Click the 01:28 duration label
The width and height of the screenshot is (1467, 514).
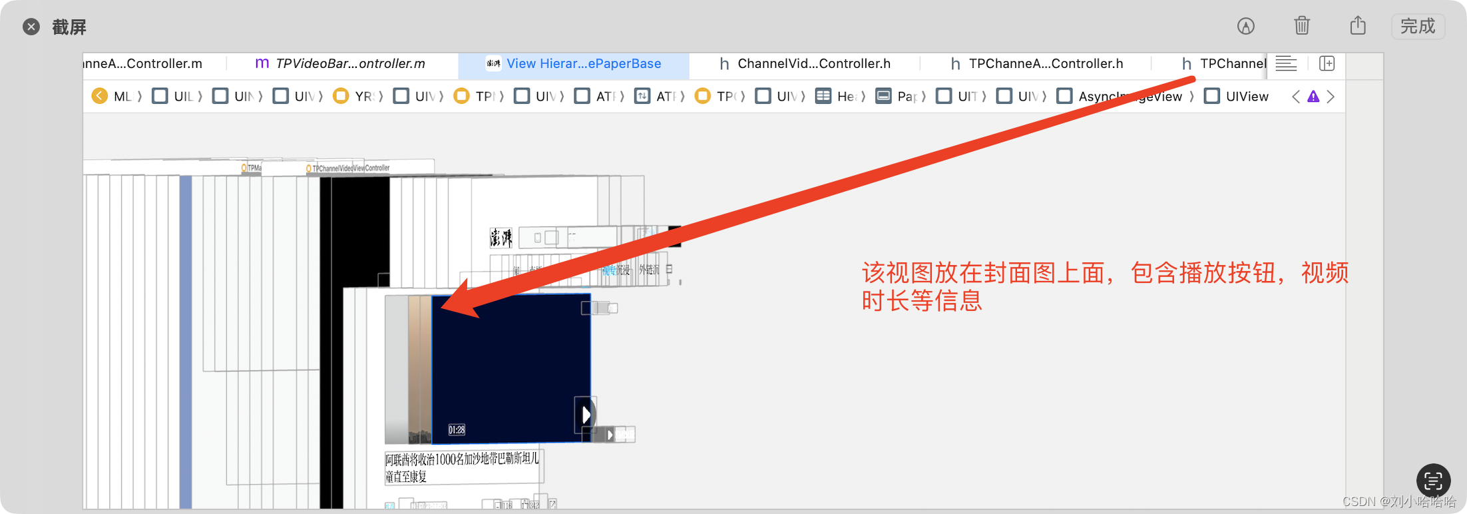click(x=457, y=430)
